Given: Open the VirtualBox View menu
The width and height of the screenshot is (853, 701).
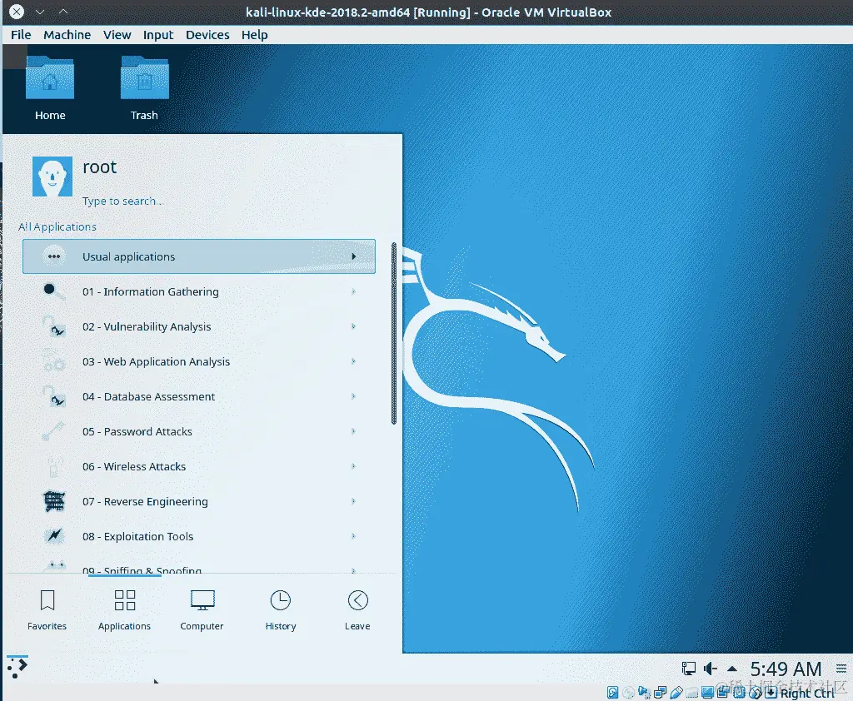Looking at the screenshot, I should (117, 35).
